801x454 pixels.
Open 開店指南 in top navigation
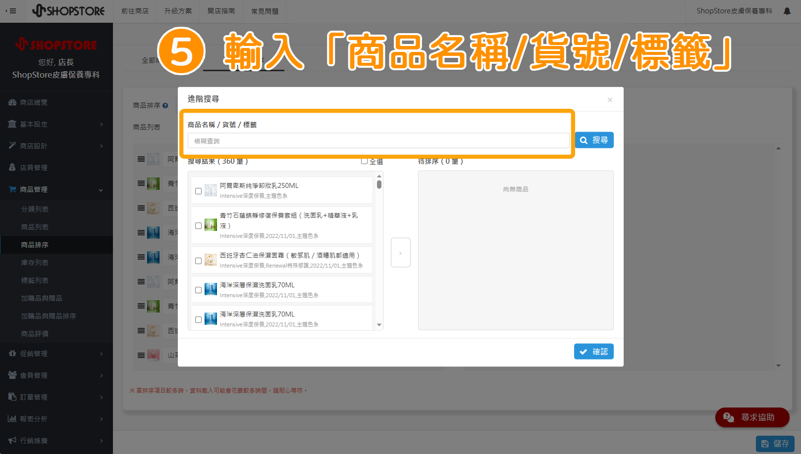pos(221,11)
